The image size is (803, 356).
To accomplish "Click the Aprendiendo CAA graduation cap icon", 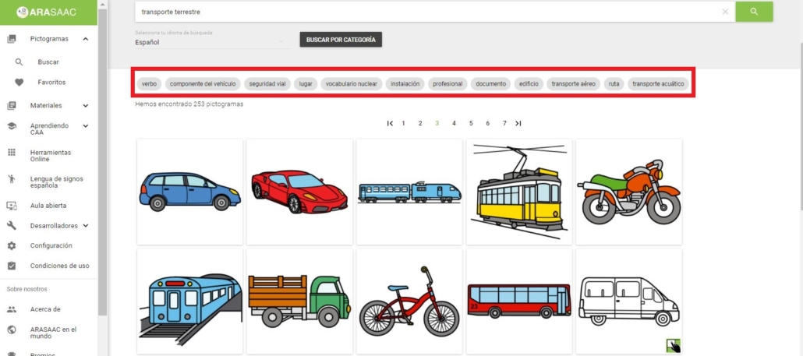I will (x=12, y=126).
